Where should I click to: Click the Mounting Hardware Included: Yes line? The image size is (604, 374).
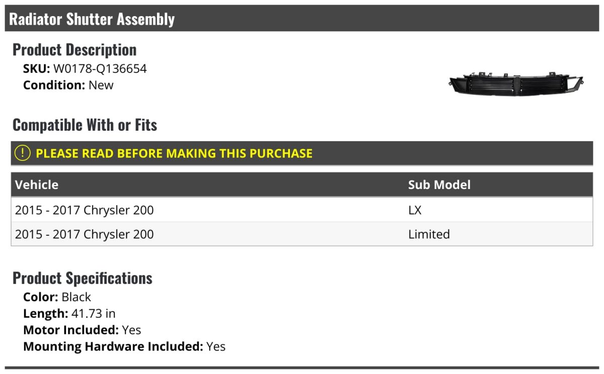pos(124,346)
